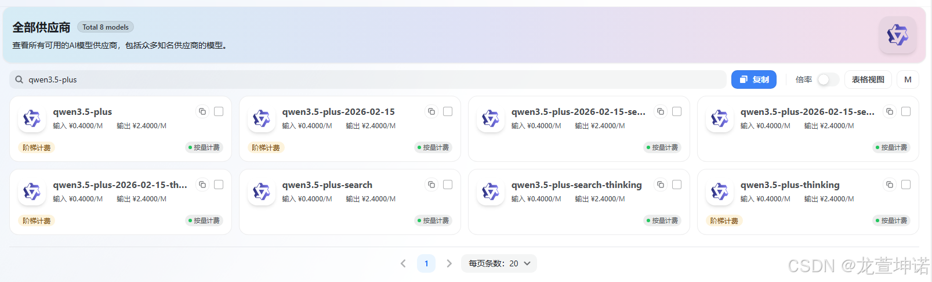Go to the next page arrow

(449, 263)
